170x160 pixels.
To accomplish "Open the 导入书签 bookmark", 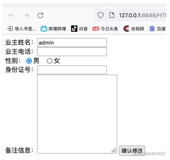I will point(21,29).
